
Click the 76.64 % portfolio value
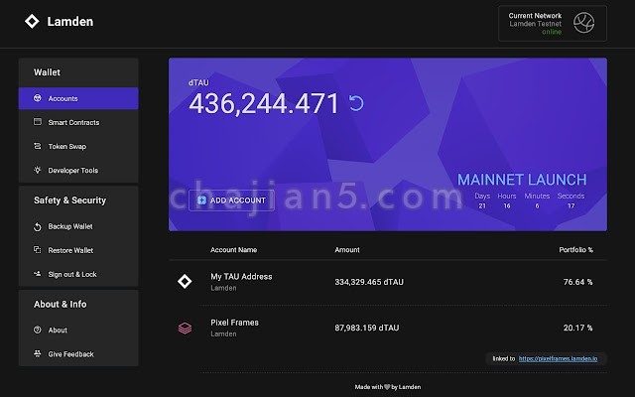tap(577, 282)
